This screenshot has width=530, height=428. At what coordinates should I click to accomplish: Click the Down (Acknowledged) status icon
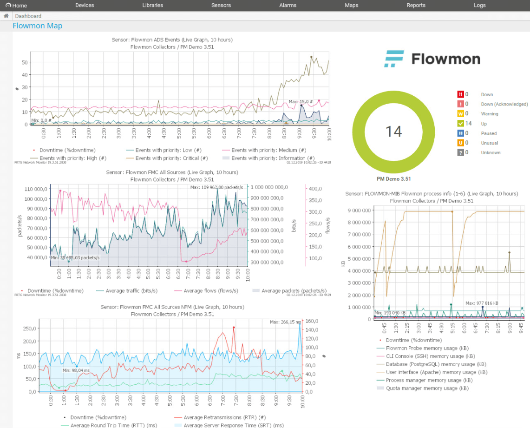460,104
